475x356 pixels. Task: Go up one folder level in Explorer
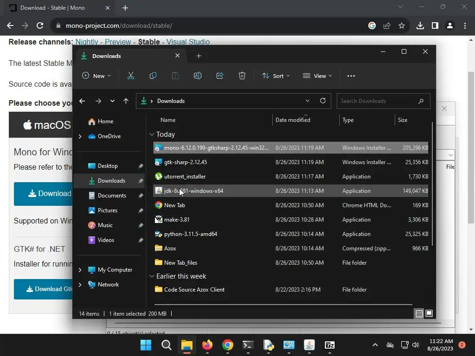coord(126,101)
